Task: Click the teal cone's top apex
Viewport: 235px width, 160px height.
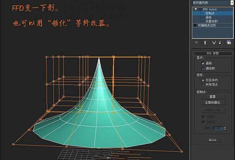Action: [x=99, y=59]
